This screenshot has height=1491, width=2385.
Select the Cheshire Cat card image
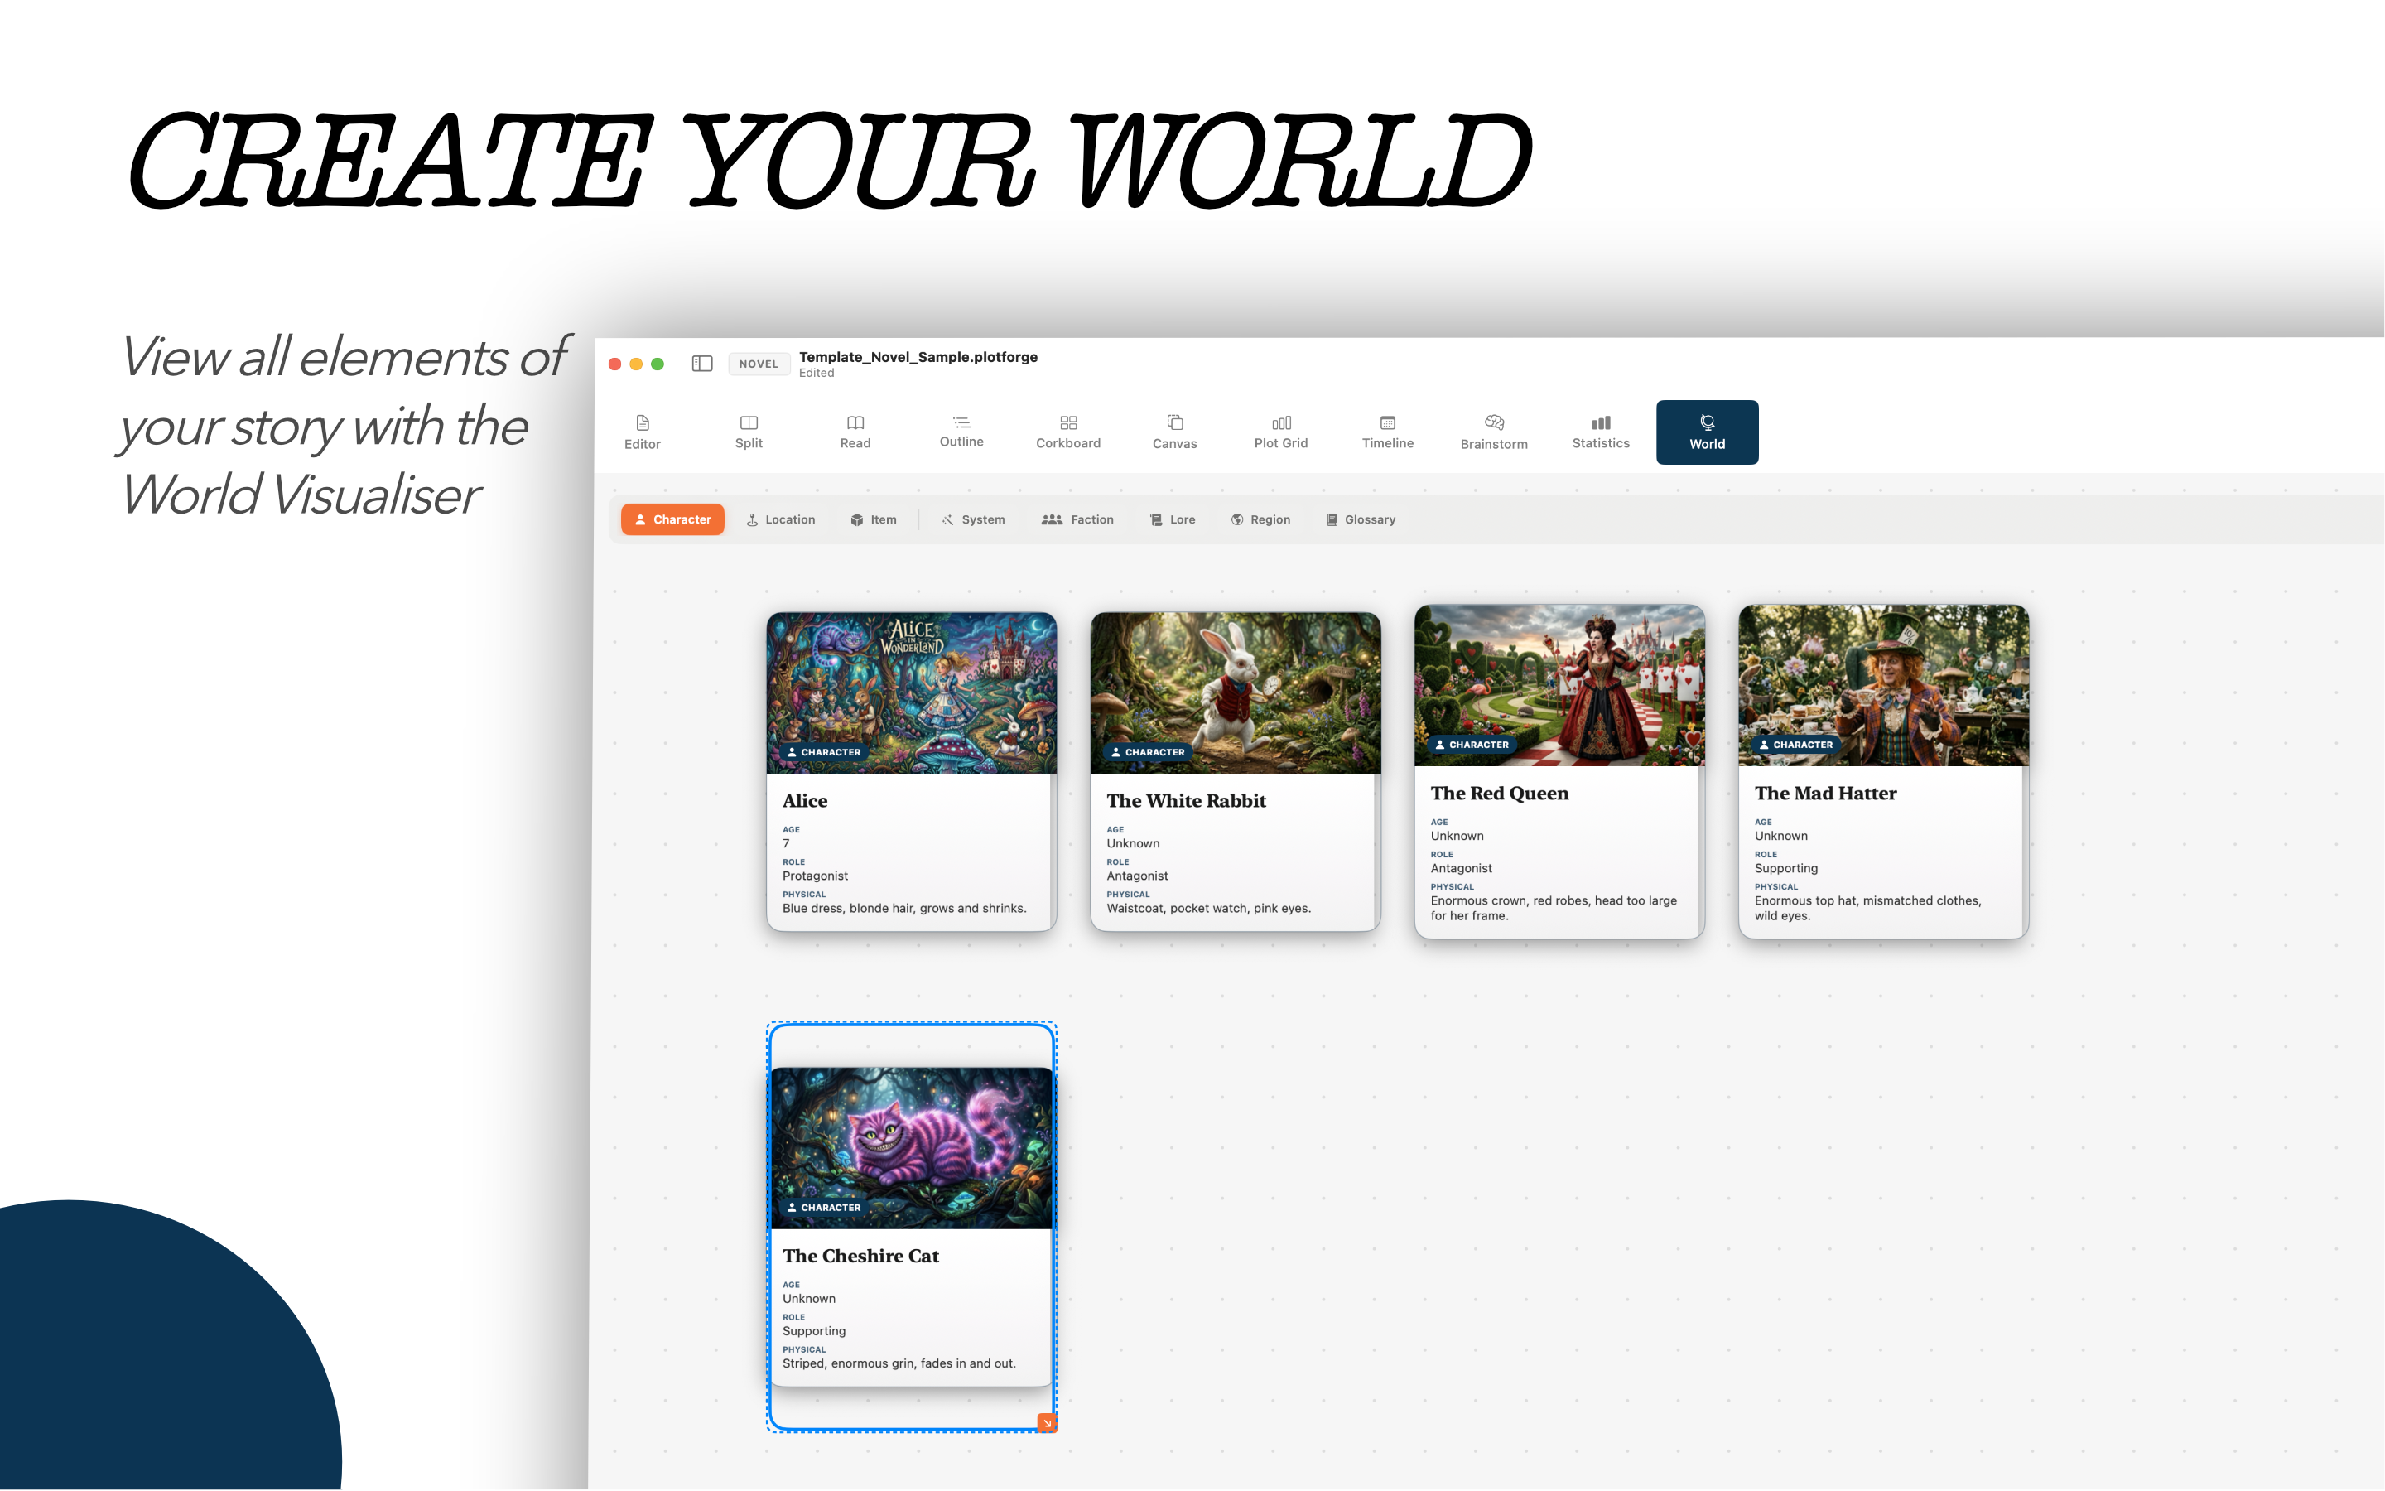tap(912, 1148)
